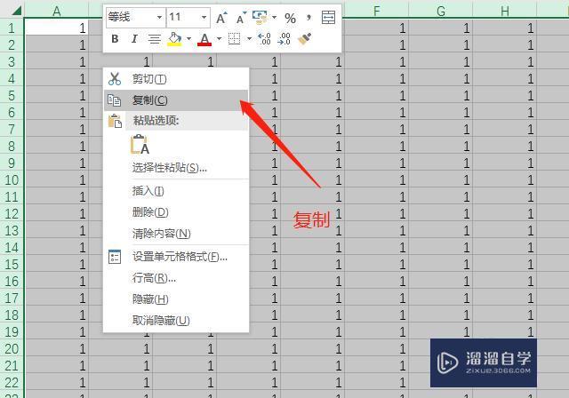Click Decrease Font Size icon
Screen dimensions: 569x398
point(241,18)
